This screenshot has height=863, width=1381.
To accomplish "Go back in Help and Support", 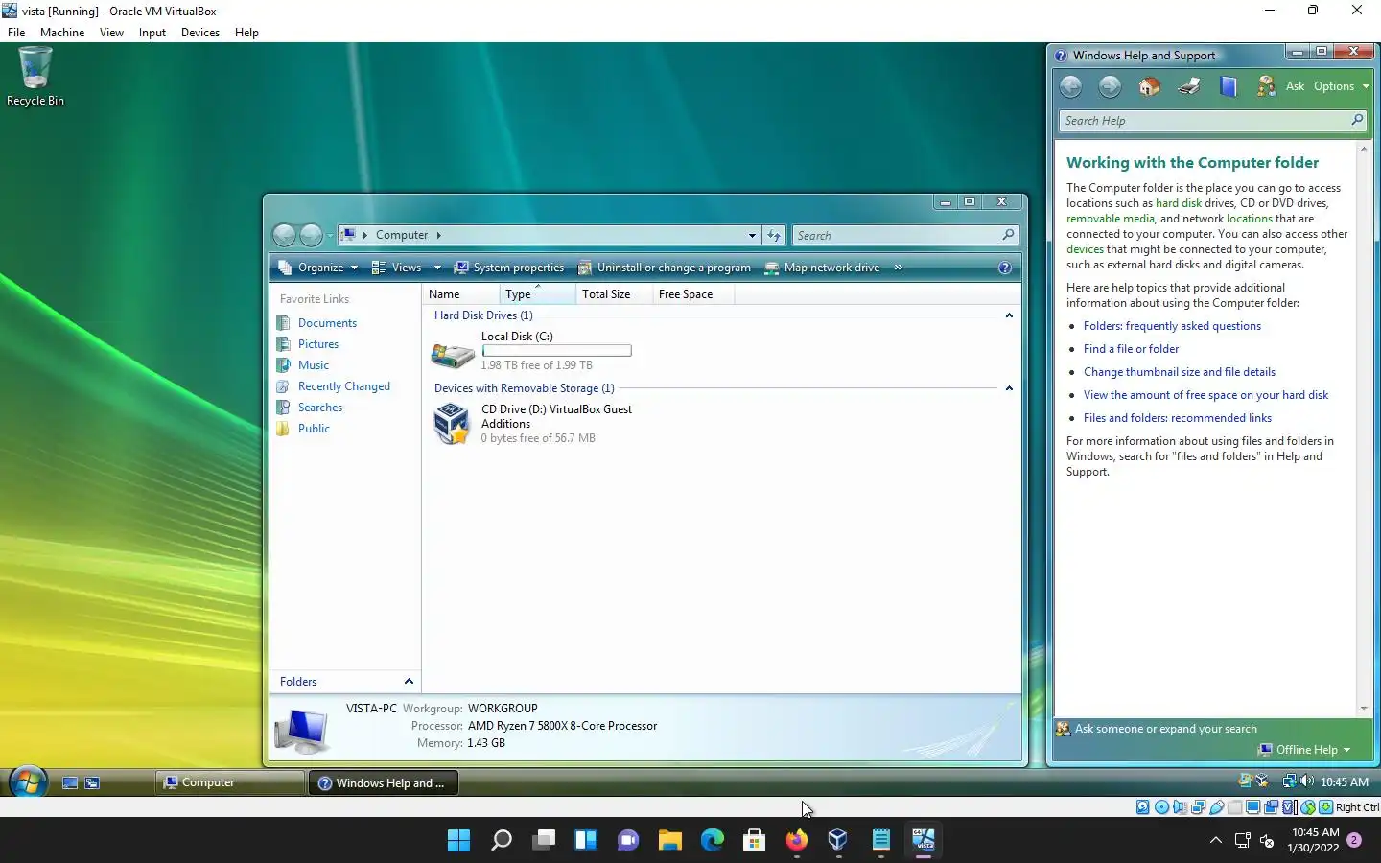I will coord(1071,86).
